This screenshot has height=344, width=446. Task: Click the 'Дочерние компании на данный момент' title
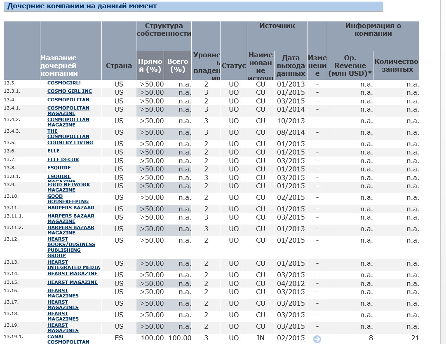tap(82, 6)
